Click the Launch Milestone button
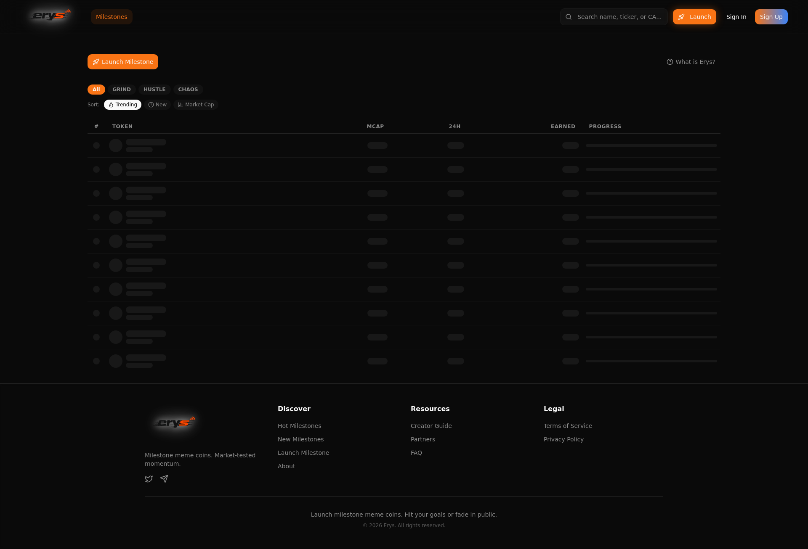This screenshot has height=549, width=808. pyautogui.click(x=122, y=61)
